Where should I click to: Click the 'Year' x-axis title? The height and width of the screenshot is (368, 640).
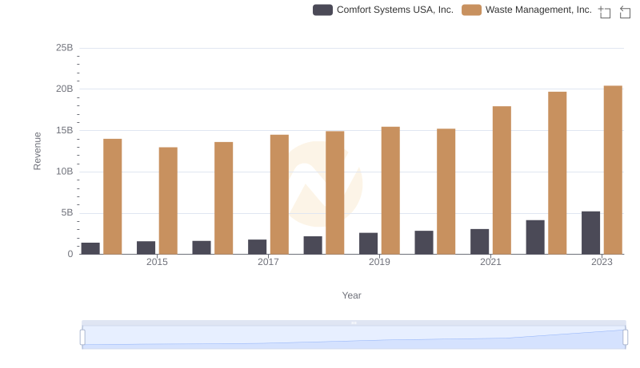pyautogui.click(x=351, y=295)
